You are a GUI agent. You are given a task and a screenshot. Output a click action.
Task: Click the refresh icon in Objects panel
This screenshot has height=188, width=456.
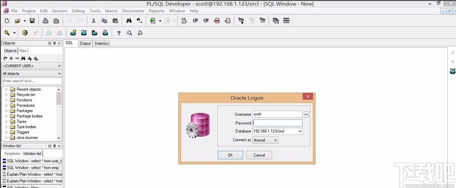[5, 59]
